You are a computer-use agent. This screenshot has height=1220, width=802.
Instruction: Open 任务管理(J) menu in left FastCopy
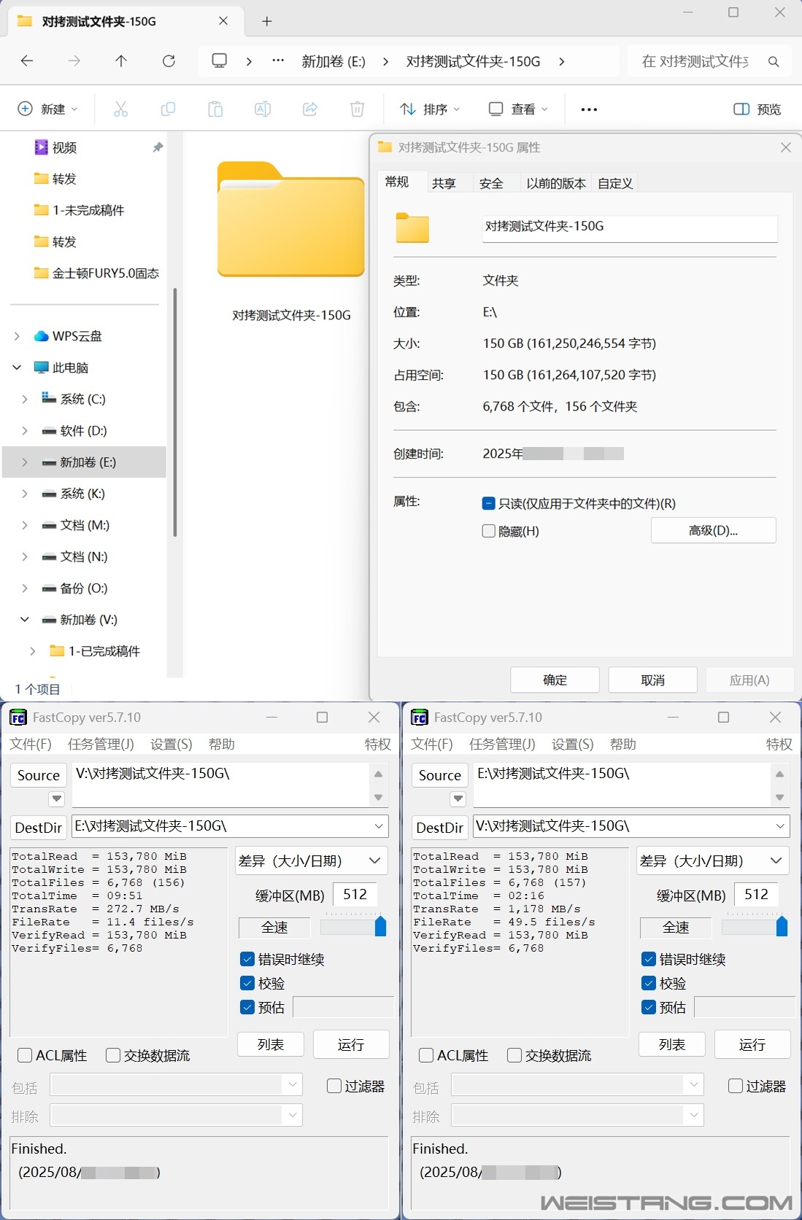101,744
